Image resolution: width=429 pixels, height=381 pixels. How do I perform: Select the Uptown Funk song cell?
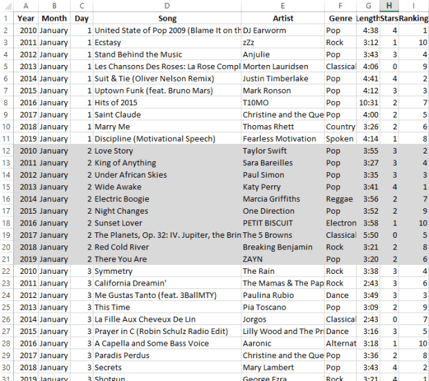(x=167, y=91)
